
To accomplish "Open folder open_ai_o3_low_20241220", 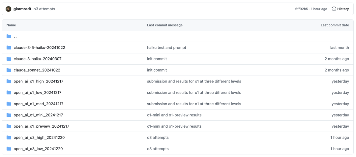I will 38,149.
